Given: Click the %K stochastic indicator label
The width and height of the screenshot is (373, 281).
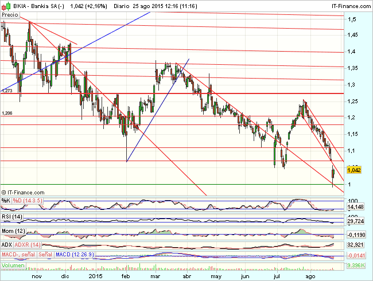Looking at the screenshot, I should point(6,201).
